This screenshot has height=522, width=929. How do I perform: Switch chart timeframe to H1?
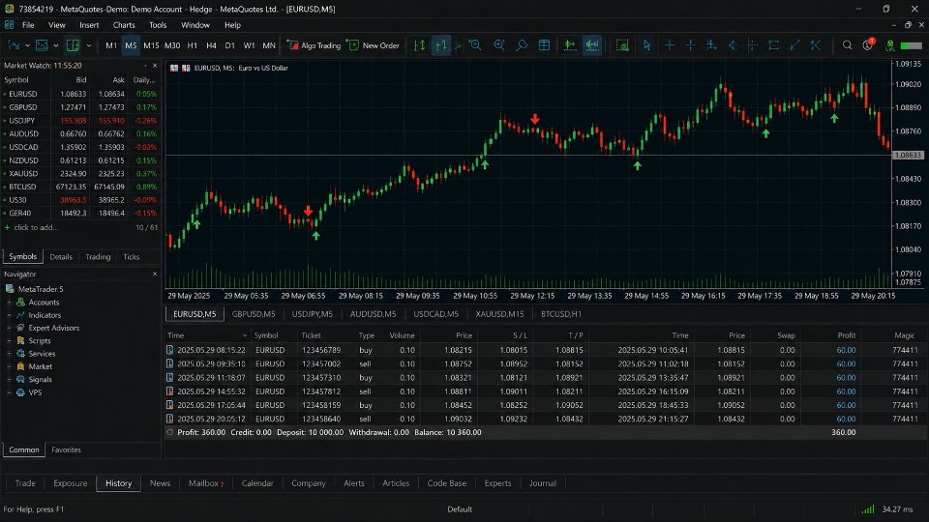[x=192, y=45]
